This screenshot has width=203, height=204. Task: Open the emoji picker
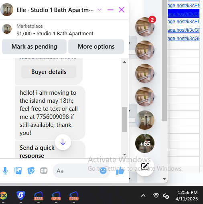103,171
